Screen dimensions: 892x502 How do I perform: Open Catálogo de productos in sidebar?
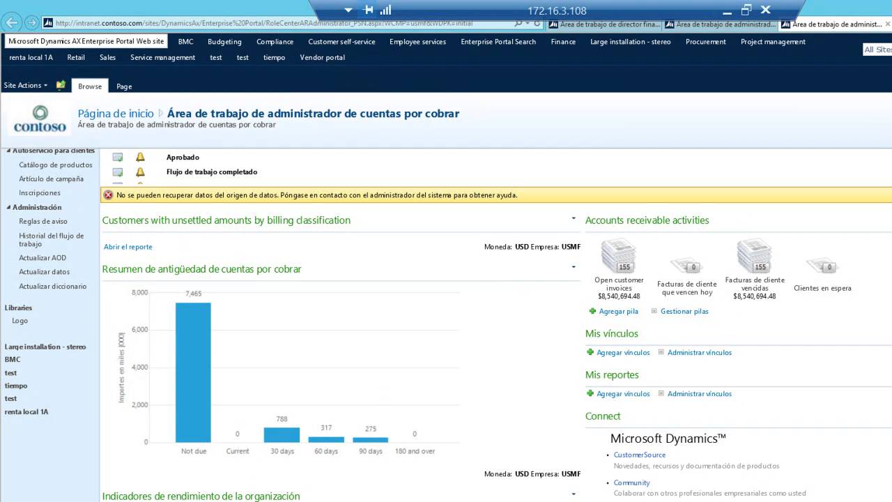56,165
